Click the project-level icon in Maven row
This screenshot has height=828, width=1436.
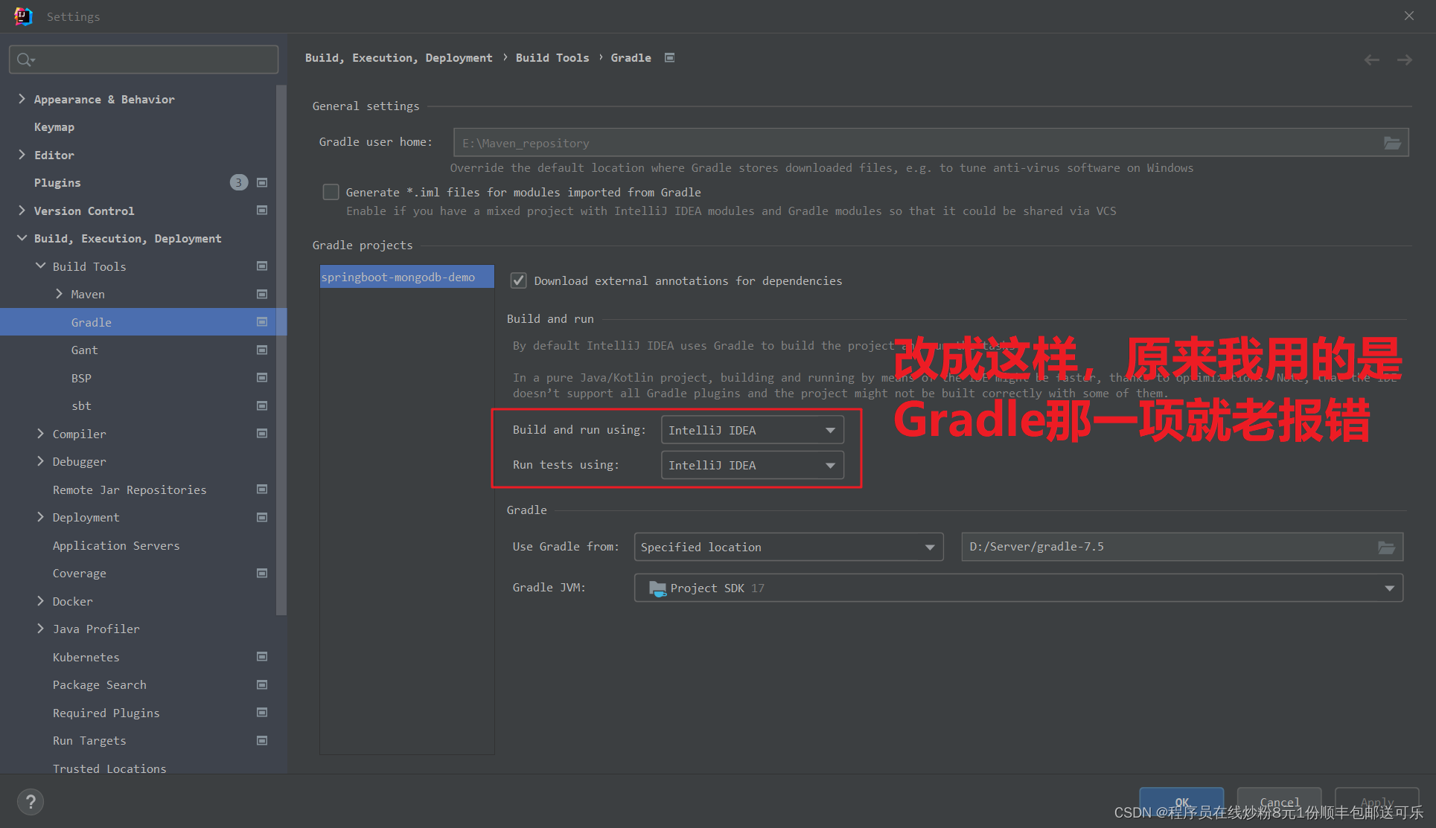point(262,294)
